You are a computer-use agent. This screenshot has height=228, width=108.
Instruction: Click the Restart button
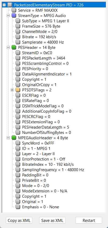click(x=89, y=220)
